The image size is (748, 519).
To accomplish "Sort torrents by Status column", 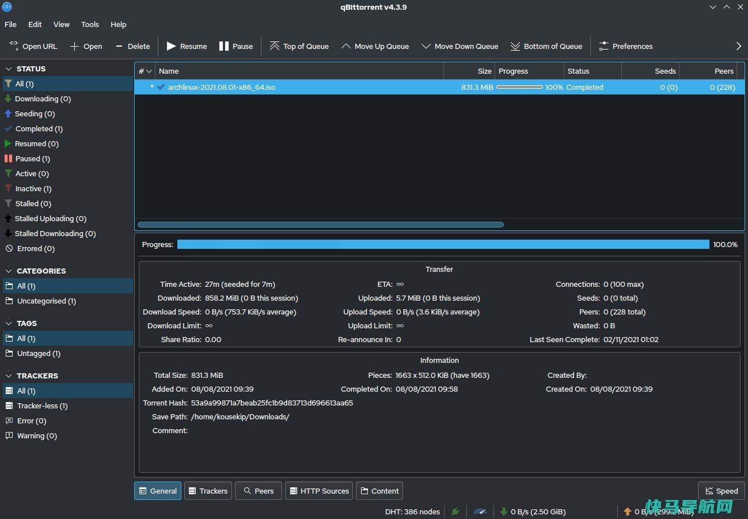I will (x=593, y=71).
